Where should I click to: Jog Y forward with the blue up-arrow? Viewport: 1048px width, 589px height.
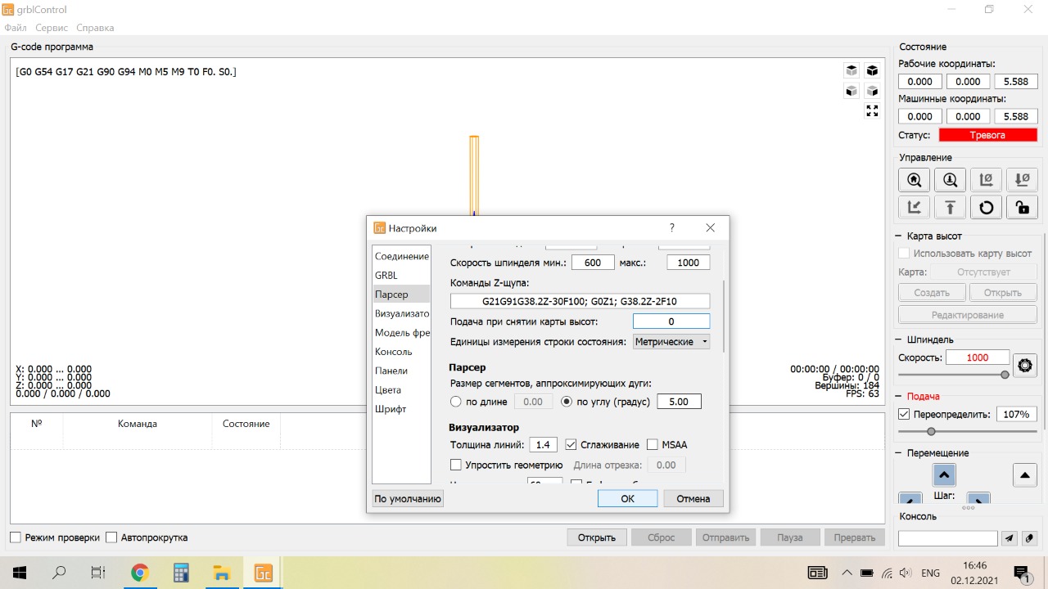[944, 474]
